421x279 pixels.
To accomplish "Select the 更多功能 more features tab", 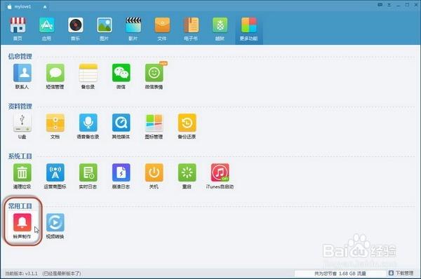I will click(248, 29).
